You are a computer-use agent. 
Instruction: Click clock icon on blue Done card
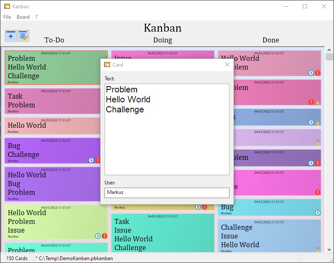click(311, 122)
